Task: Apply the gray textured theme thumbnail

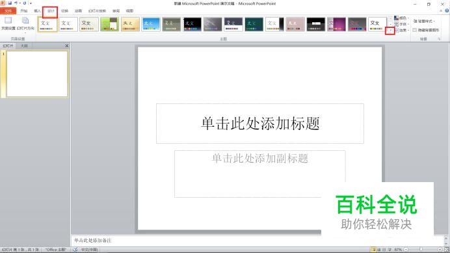Action: tap(213, 24)
